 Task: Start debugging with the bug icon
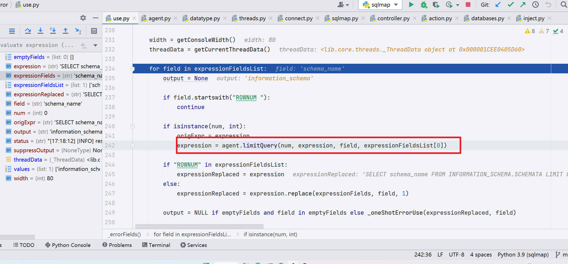pyautogui.click(x=424, y=5)
